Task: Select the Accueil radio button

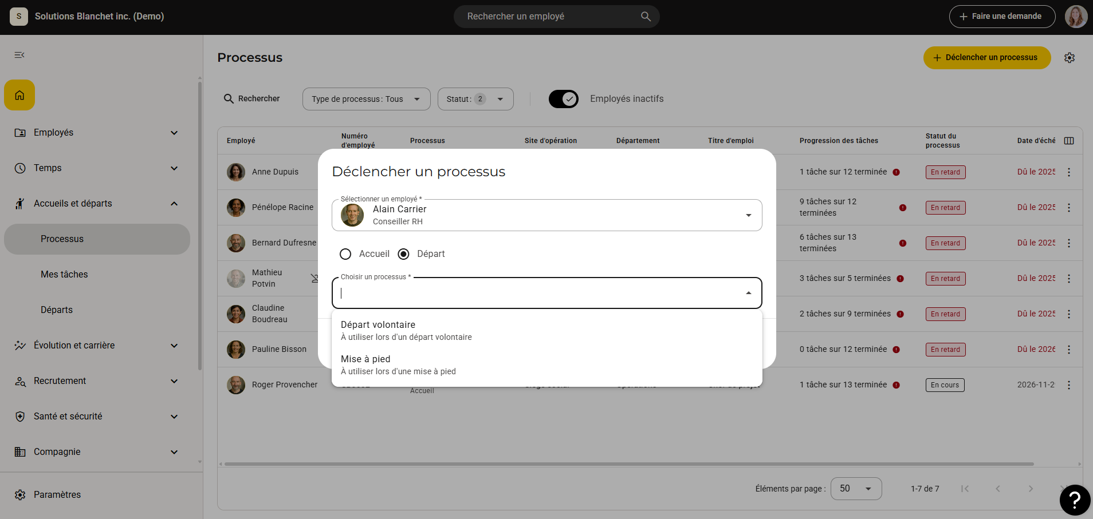Action: coord(345,254)
